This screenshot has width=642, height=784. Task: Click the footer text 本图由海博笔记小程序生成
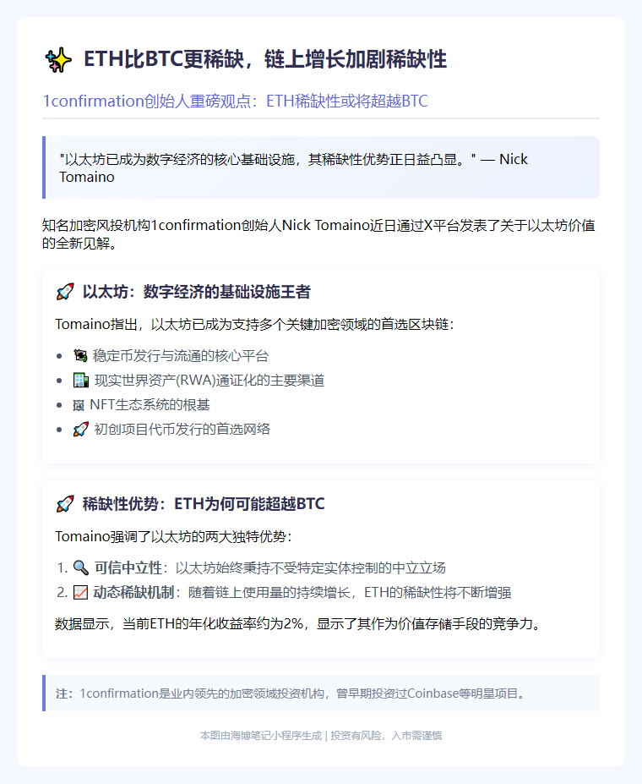pyautogui.click(x=261, y=736)
